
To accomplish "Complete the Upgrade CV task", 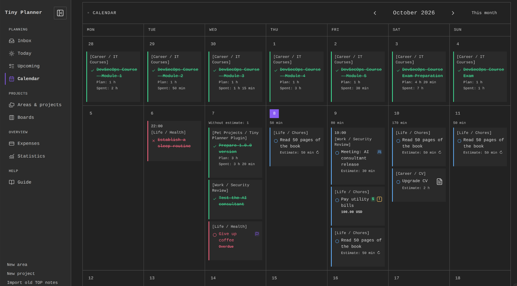I will point(398,182).
